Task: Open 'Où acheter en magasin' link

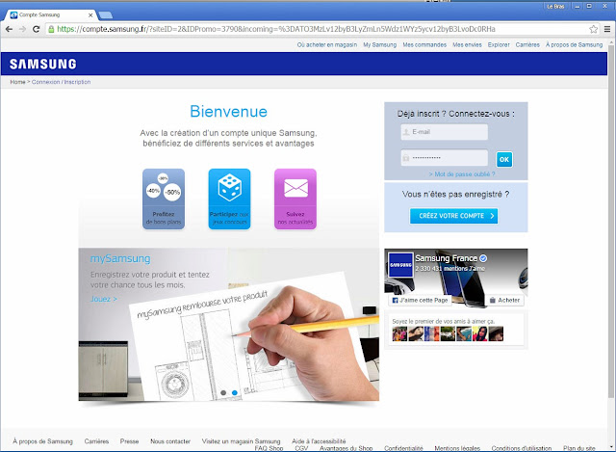Action: pyautogui.click(x=327, y=45)
